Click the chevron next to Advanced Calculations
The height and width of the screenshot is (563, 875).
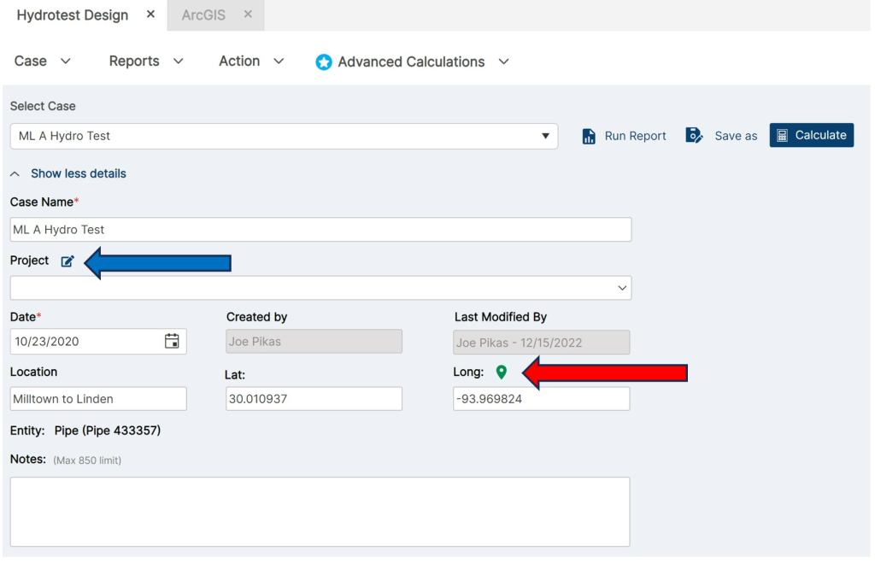pos(503,62)
